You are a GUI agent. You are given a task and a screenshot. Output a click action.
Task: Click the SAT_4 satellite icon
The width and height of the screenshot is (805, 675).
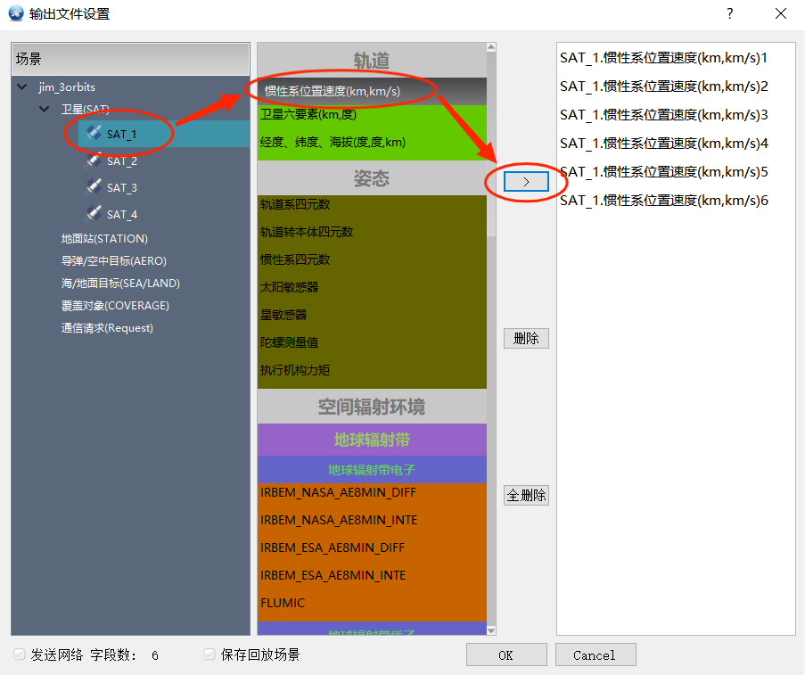coord(94,214)
